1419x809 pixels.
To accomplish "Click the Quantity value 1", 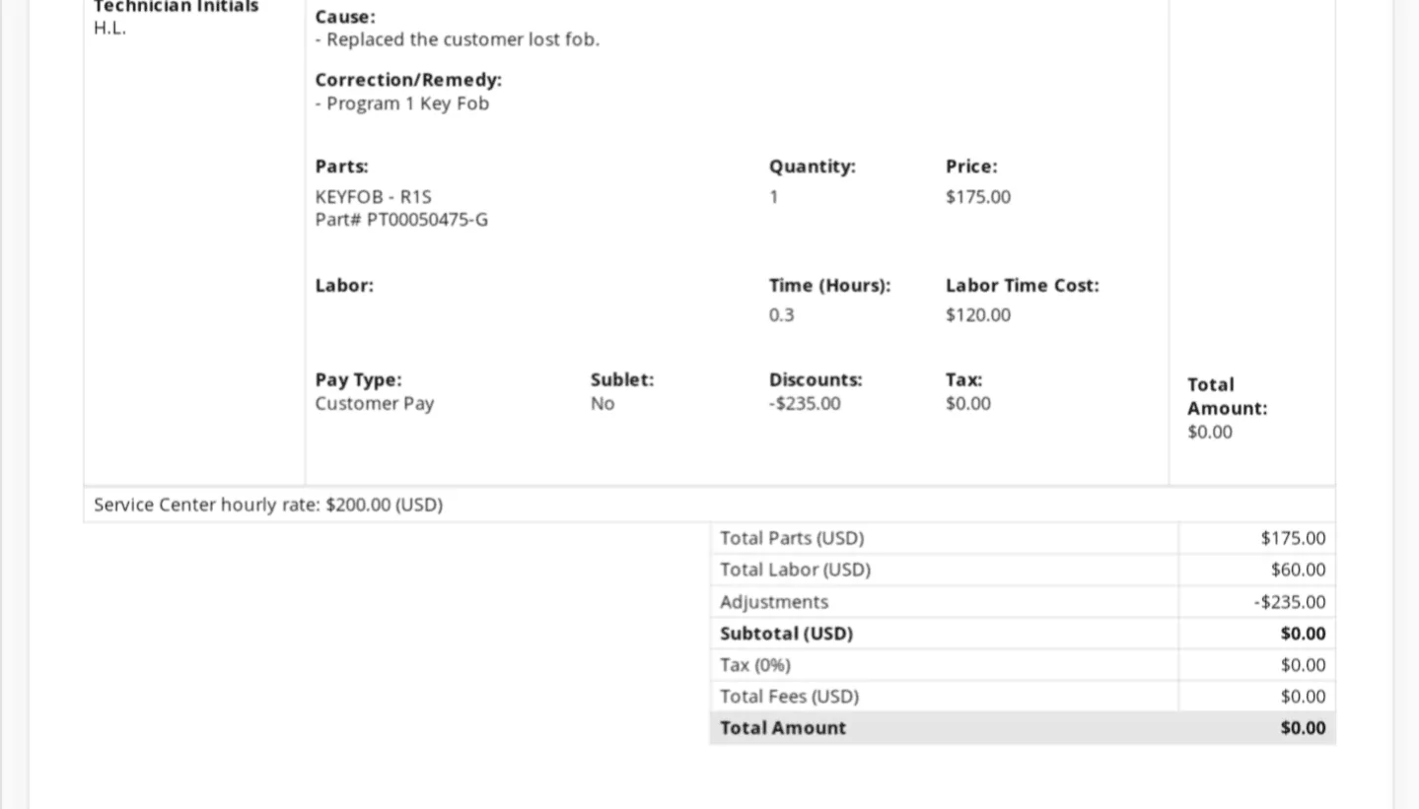I will 774,197.
